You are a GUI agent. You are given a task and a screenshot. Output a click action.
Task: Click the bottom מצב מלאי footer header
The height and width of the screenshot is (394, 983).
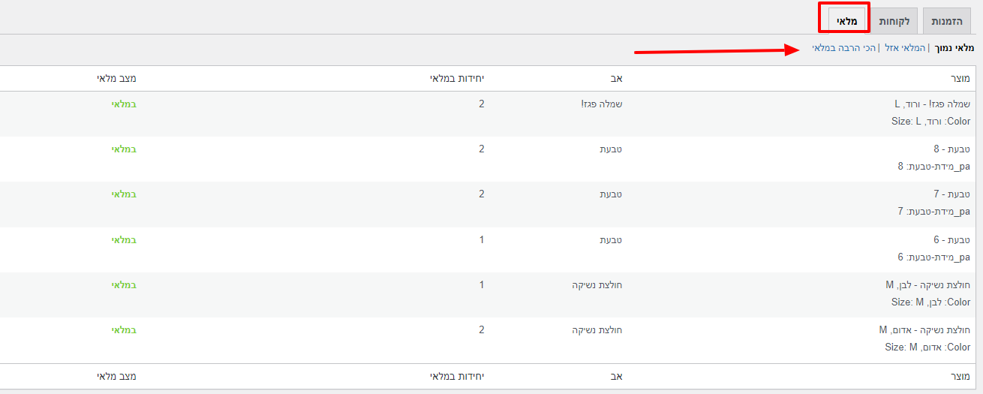coord(116,376)
